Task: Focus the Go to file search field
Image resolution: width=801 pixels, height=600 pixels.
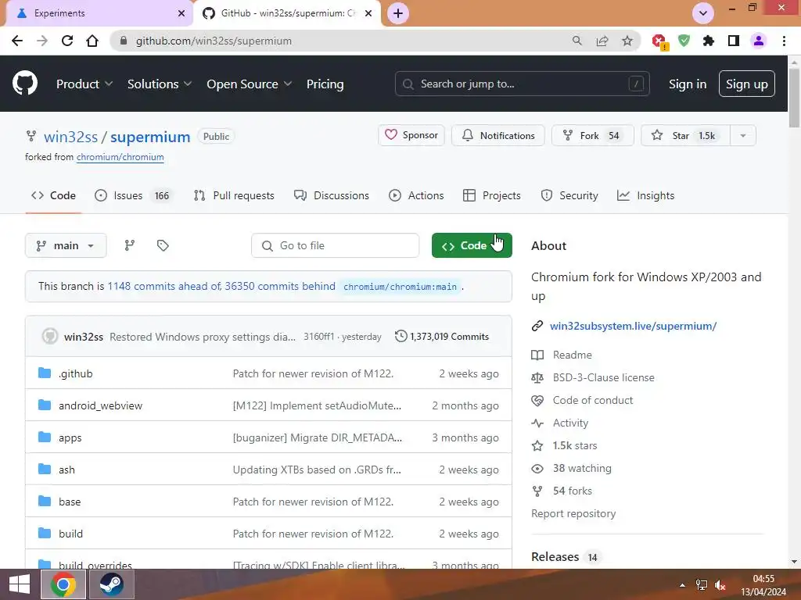Action: pyautogui.click(x=335, y=245)
